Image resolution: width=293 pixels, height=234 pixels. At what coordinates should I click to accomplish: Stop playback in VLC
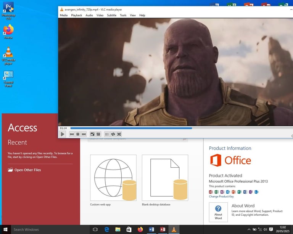click(x=78, y=134)
